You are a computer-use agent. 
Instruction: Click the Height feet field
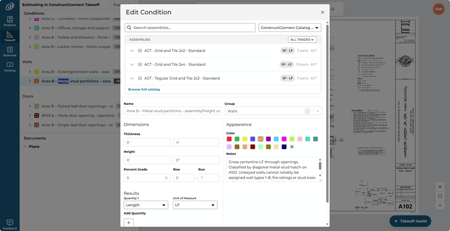(147, 160)
